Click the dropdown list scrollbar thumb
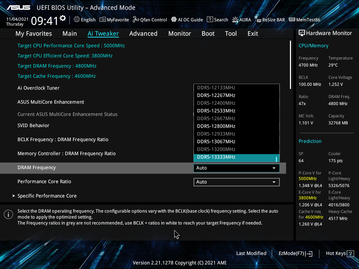359x269 pixels. (277, 159)
